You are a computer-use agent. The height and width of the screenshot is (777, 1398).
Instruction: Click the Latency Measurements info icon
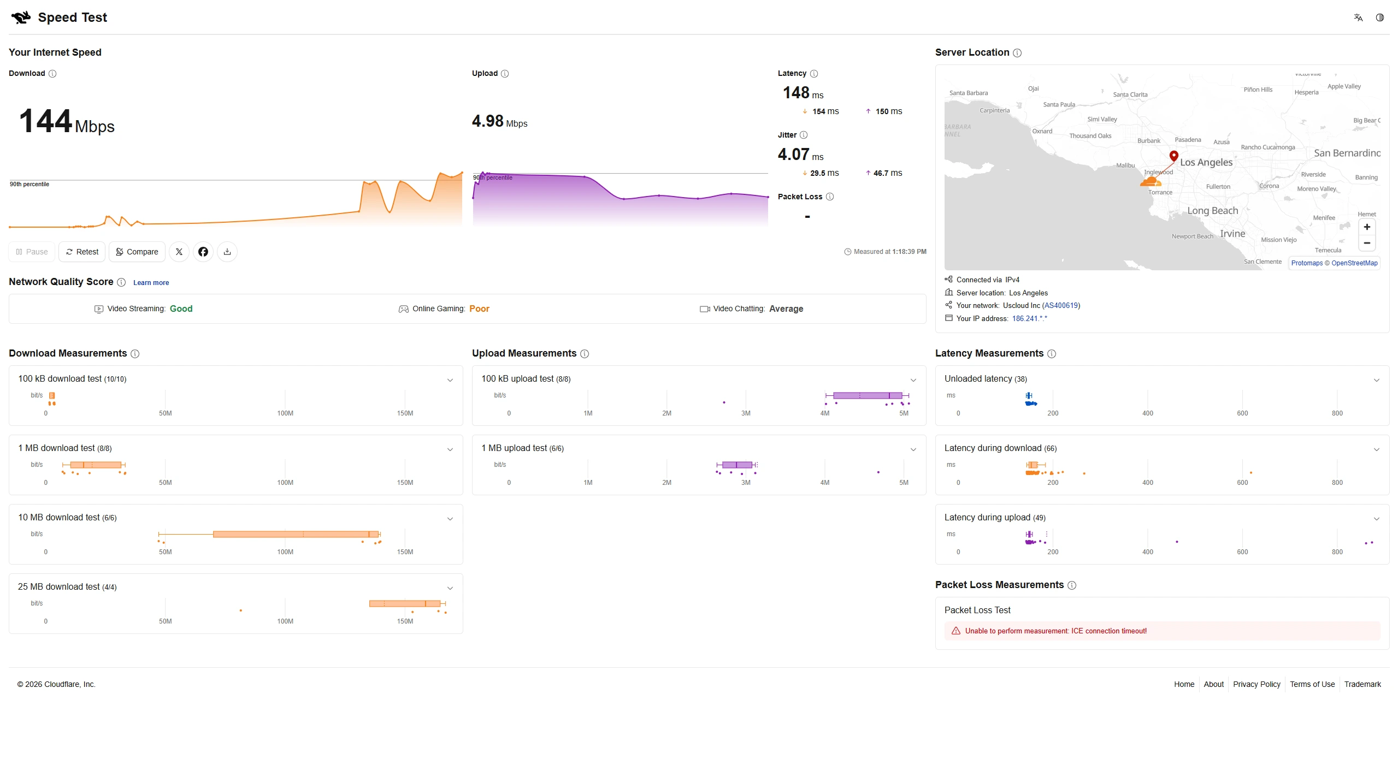pyautogui.click(x=1052, y=354)
